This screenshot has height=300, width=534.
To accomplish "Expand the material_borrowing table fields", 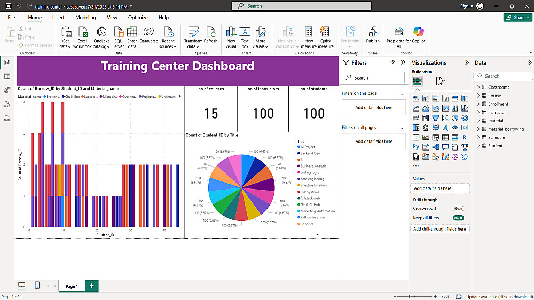I will [478, 129].
